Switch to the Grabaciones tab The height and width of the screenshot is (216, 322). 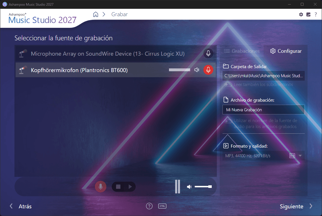[x=242, y=51]
